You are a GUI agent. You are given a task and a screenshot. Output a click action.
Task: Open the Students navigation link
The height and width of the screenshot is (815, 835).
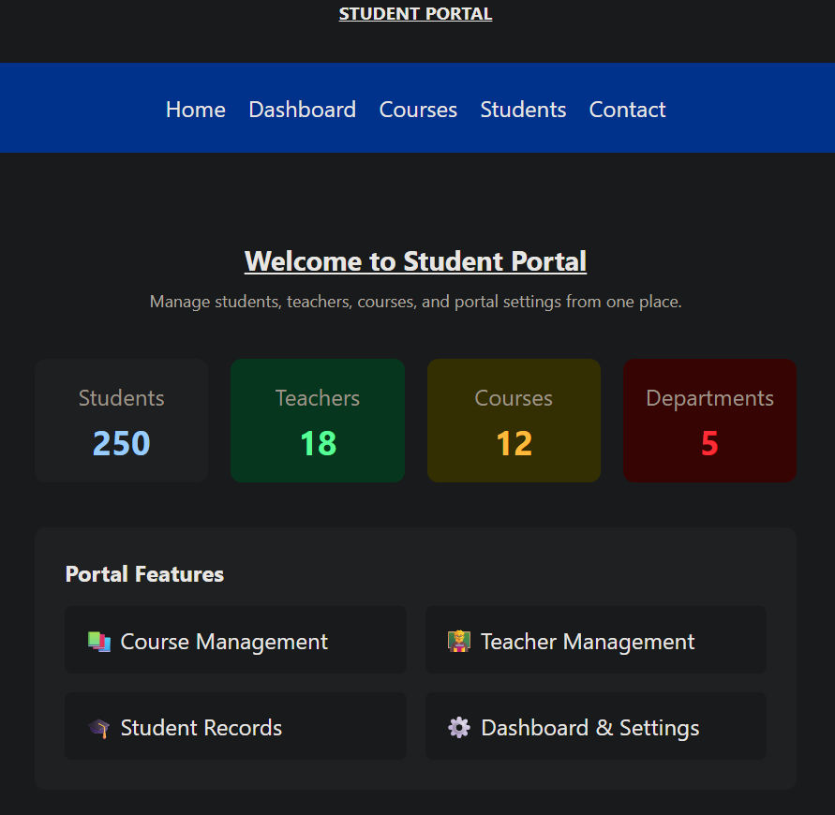[523, 110]
